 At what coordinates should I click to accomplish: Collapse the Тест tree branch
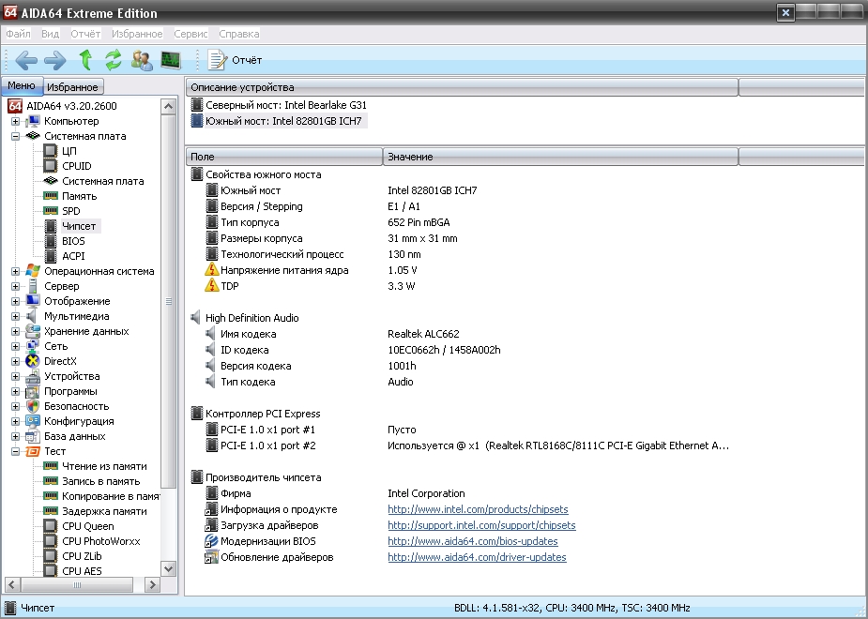pos(16,451)
